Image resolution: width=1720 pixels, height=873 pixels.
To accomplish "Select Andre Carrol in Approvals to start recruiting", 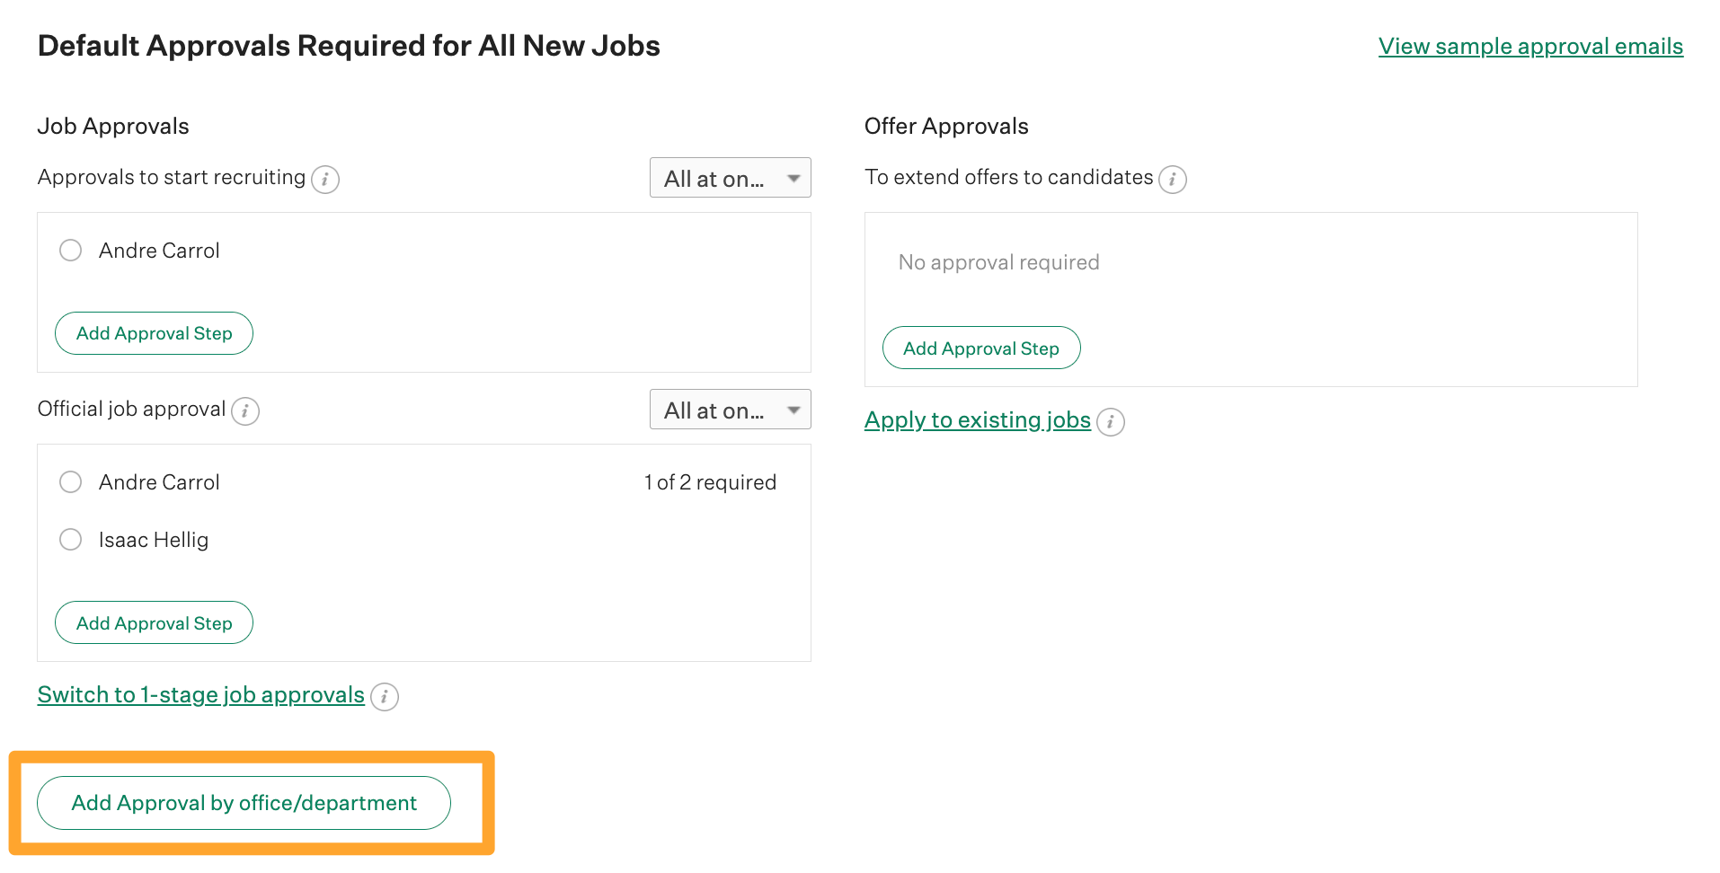I will pyautogui.click(x=70, y=250).
